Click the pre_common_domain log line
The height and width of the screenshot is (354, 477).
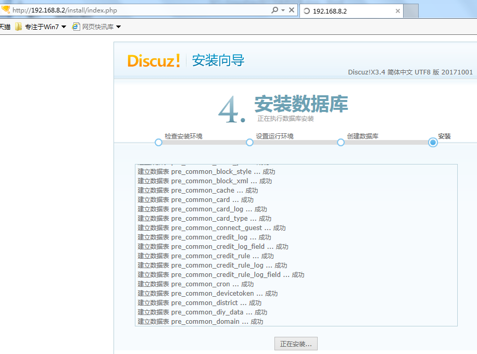(x=200, y=322)
